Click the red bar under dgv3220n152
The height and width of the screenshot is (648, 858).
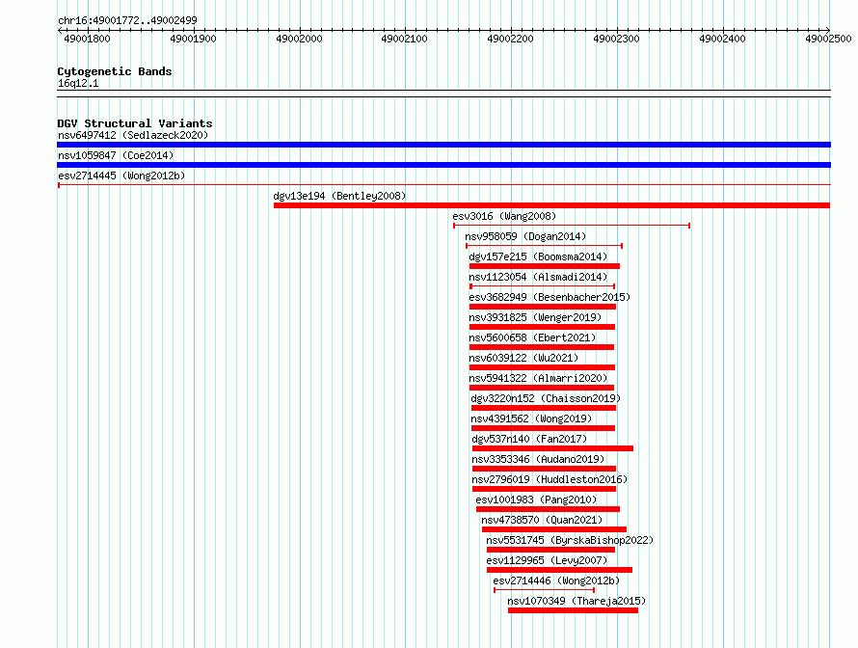(x=544, y=408)
